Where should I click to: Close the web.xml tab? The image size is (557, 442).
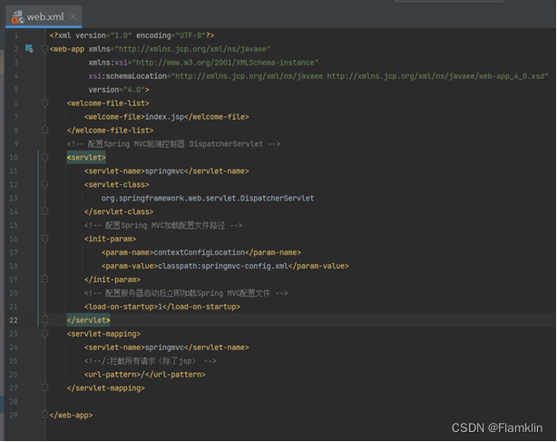point(73,16)
